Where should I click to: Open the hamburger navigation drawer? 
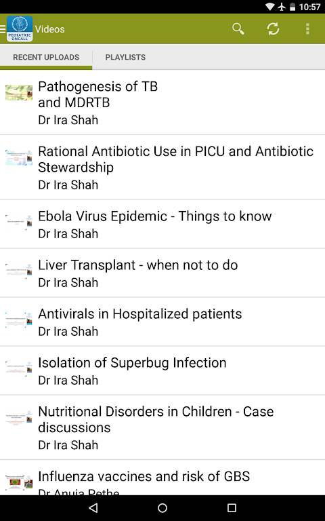click(3, 29)
